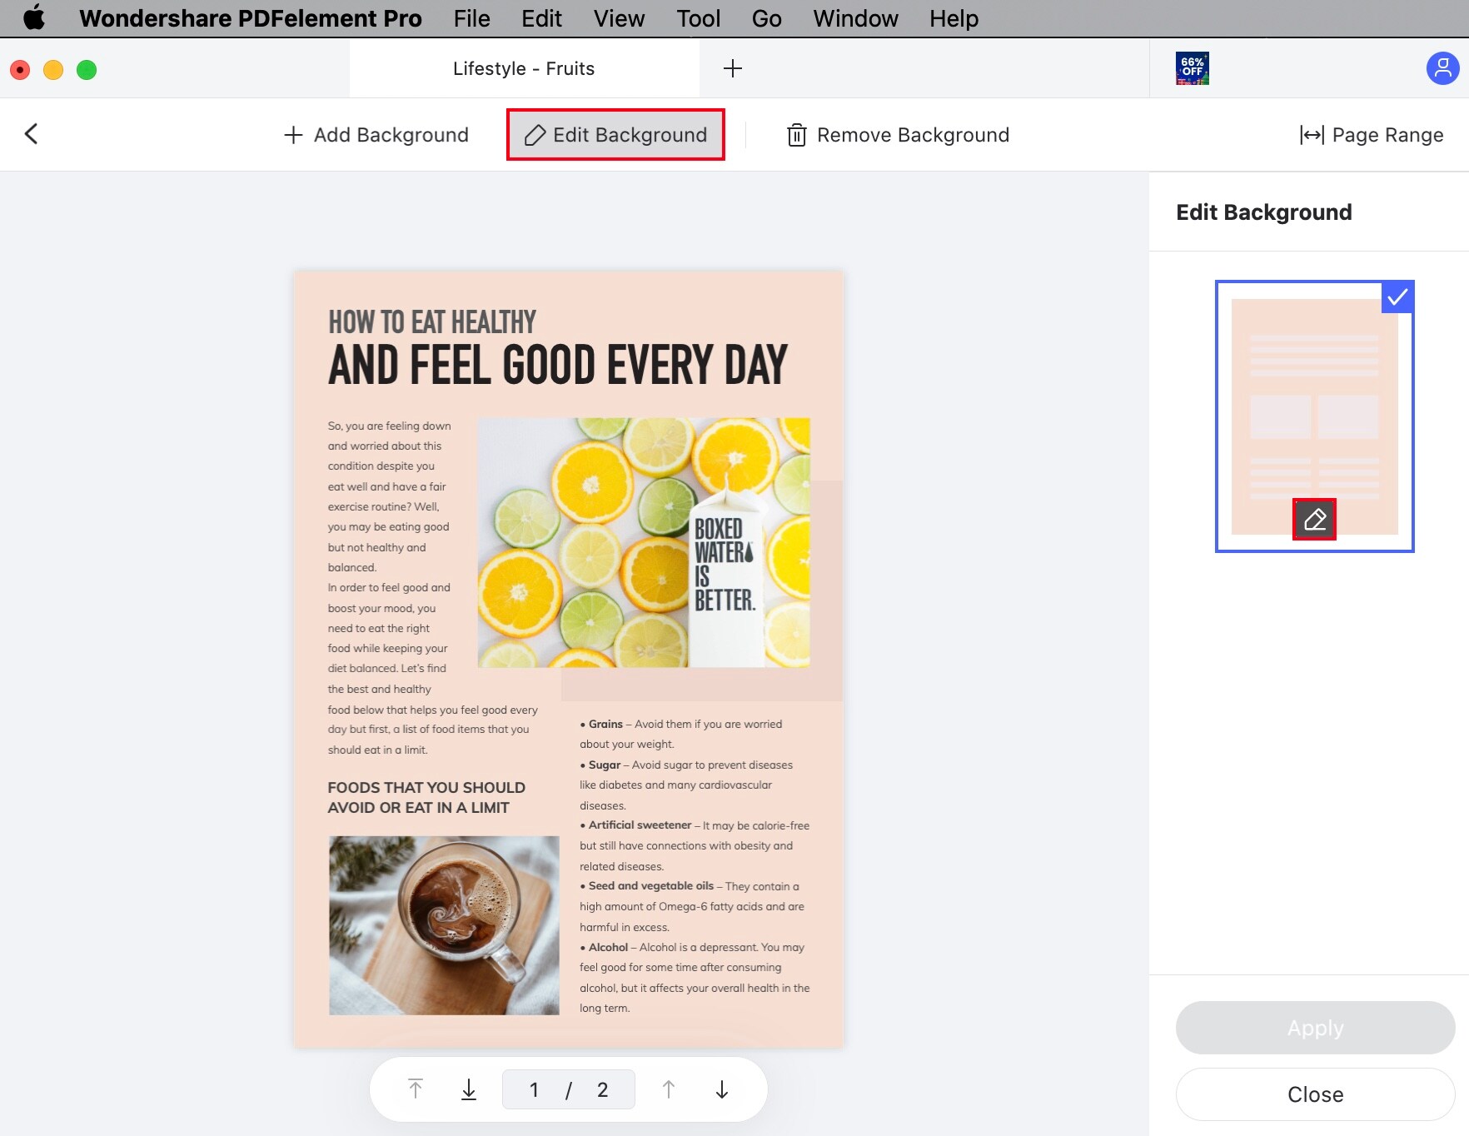Open the 66% OFF promotion badge
The width and height of the screenshot is (1469, 1136).
1192,68
